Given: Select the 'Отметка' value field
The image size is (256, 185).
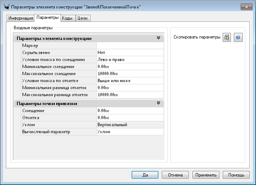Looking at the screenshot, I should (x=130, y=118).
